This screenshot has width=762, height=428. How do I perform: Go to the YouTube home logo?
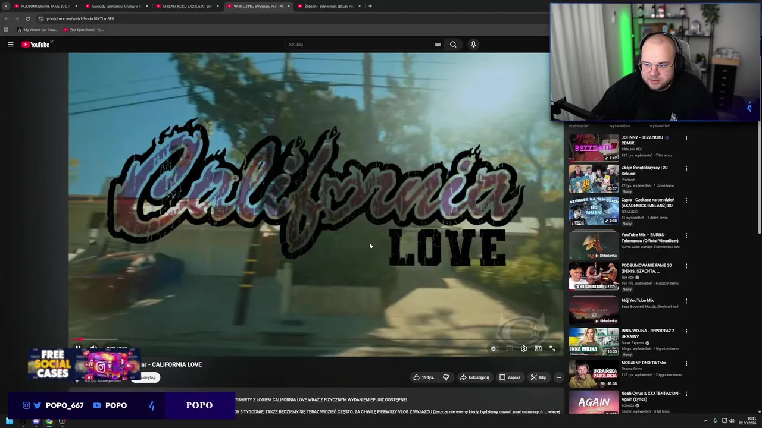coord(36,45)
